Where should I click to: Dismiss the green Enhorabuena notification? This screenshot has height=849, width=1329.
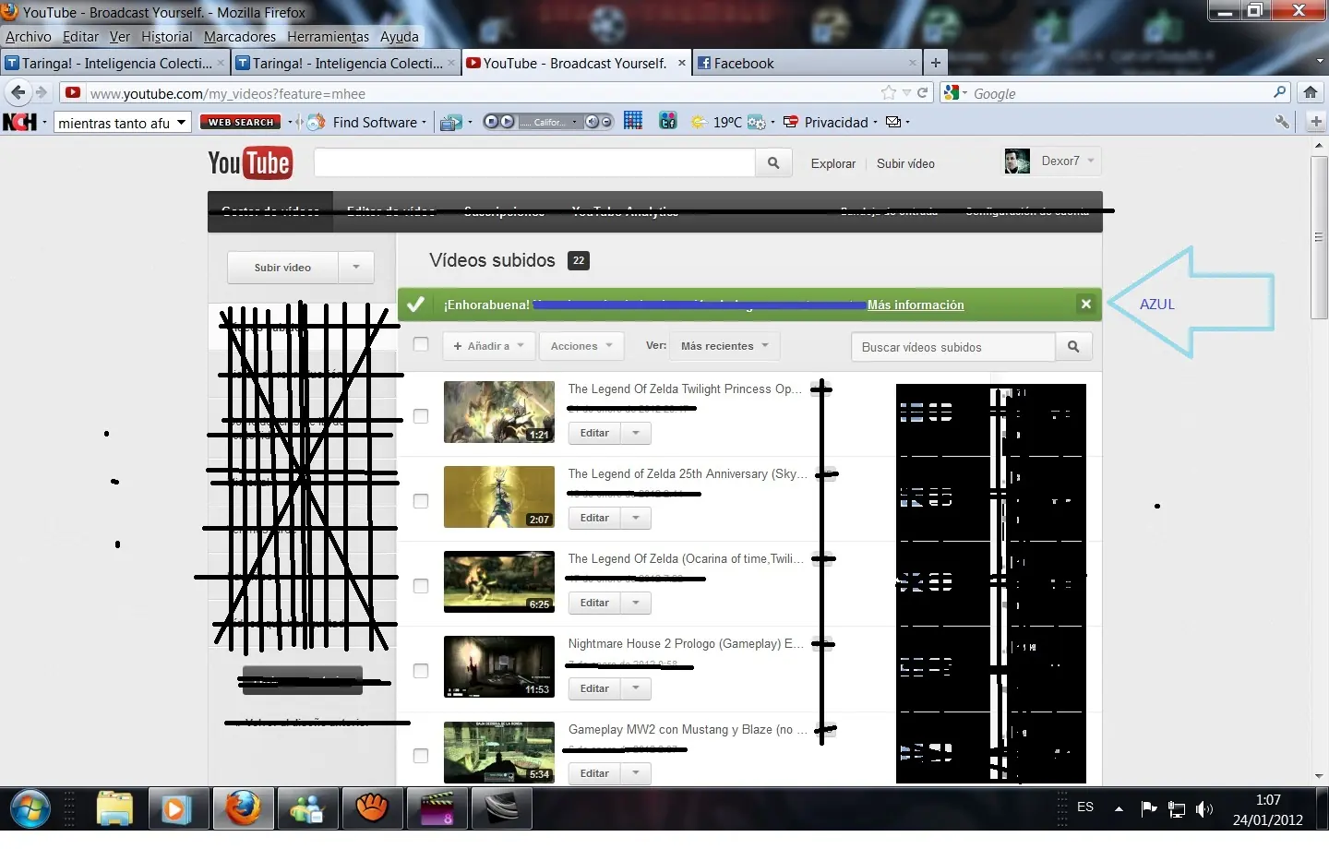pyautogui.click(x=1086, y=304)
